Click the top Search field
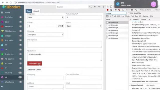This screenshot has width=160, height=90. pyautogui.click(x=72, y=7)
